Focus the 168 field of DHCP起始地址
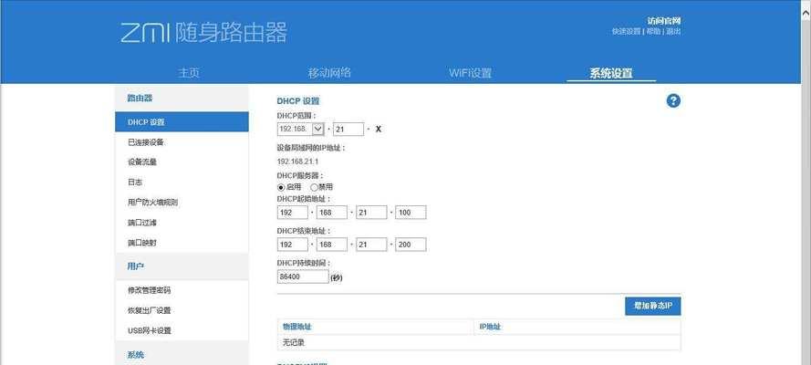The height and width of the screenshot is (365, 811). click(x=332, y=213)
